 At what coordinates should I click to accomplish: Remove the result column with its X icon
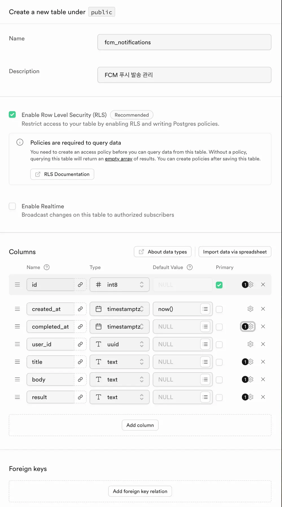pyautogui.click(x=263, y=397)
